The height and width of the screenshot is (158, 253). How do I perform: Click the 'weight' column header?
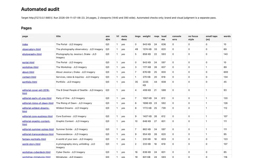click(x=147, y=36)
